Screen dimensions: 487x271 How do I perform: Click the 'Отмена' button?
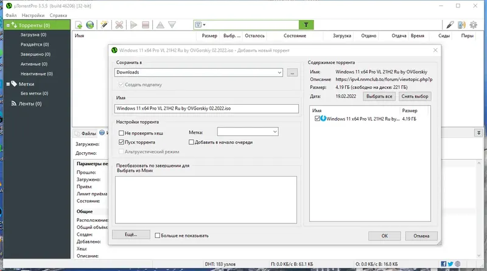tap(421, 236)
